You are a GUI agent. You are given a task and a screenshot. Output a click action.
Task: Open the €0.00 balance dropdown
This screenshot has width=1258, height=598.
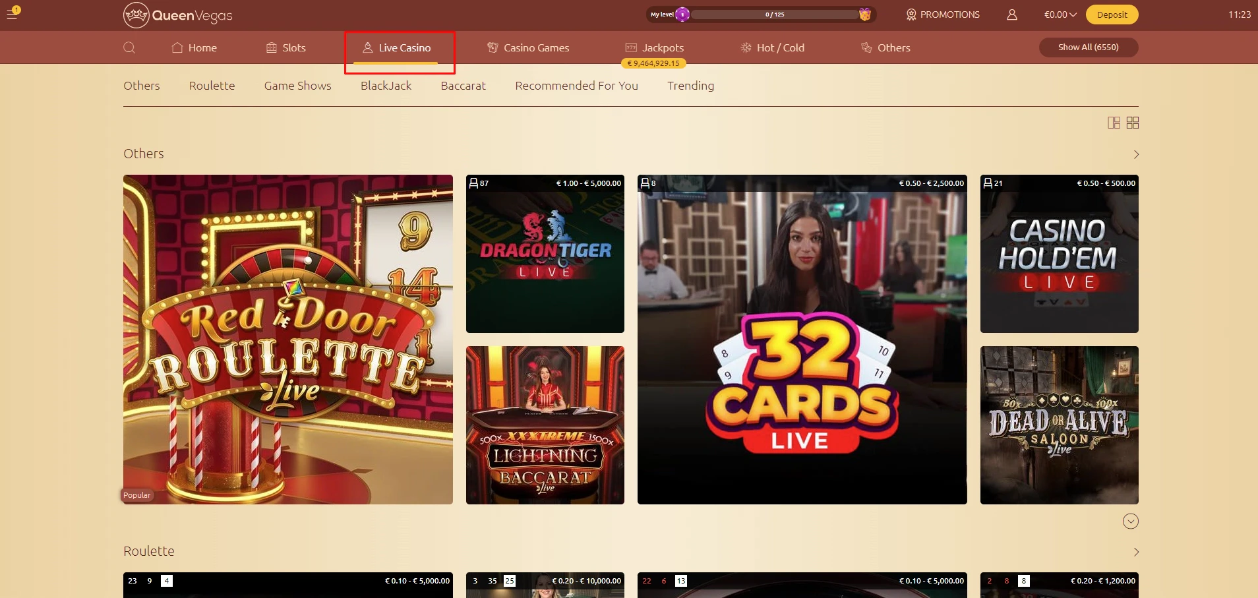(1060, 15)
